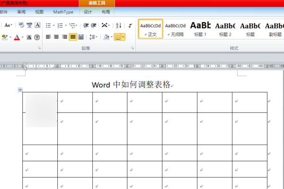Viewport: 284px width, 189px height.
Task: Open Paragraph dialog launcher
Action: [x=133, y=48]
